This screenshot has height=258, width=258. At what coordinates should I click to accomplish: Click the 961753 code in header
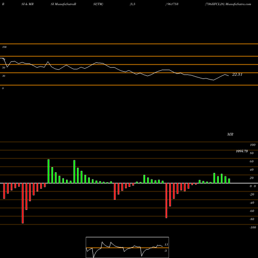click(172, 4)
